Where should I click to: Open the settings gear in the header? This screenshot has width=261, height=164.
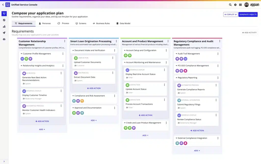235,5
